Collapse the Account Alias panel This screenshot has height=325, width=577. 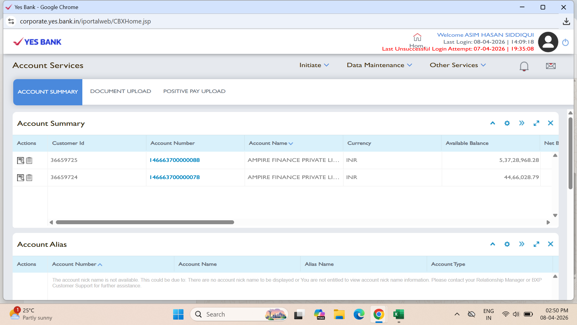pyautogui.click(x=493, y=244)
